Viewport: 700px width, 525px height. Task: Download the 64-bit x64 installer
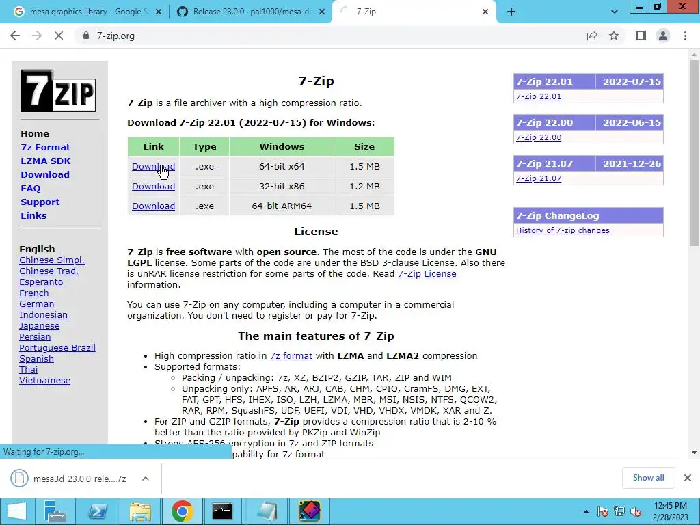point(153,167)
